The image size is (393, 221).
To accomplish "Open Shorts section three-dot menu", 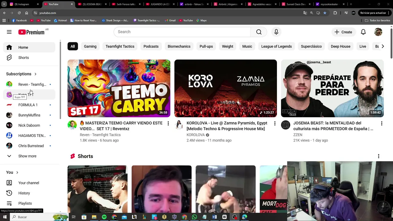I will coord(379,156).
